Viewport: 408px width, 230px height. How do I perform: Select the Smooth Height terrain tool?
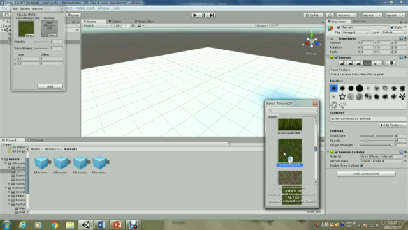point(359,63)
